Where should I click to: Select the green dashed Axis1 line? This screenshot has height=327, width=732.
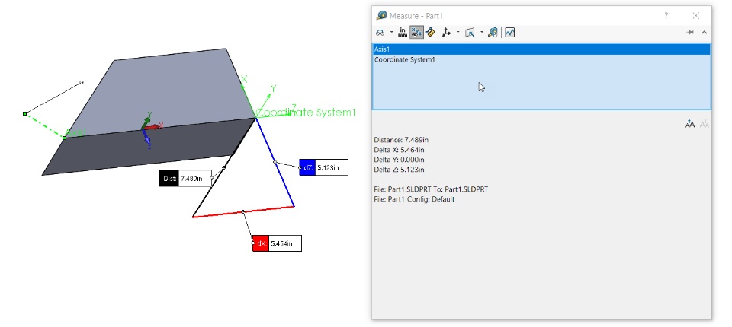click(44, 125)
